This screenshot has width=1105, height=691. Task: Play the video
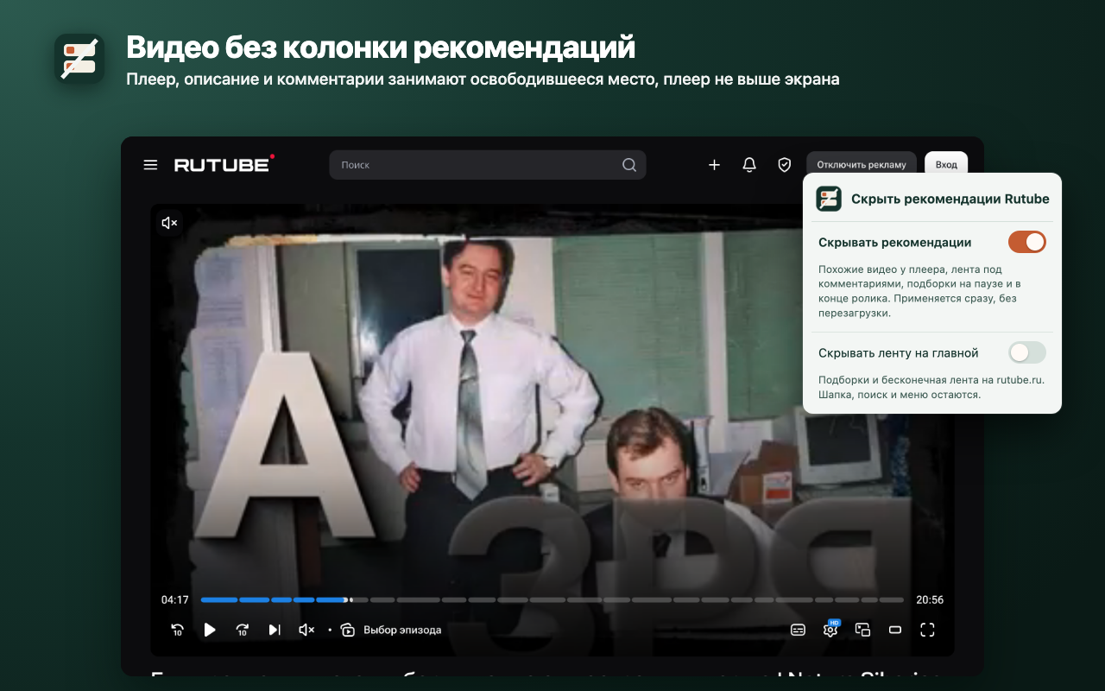click(210, 630)
